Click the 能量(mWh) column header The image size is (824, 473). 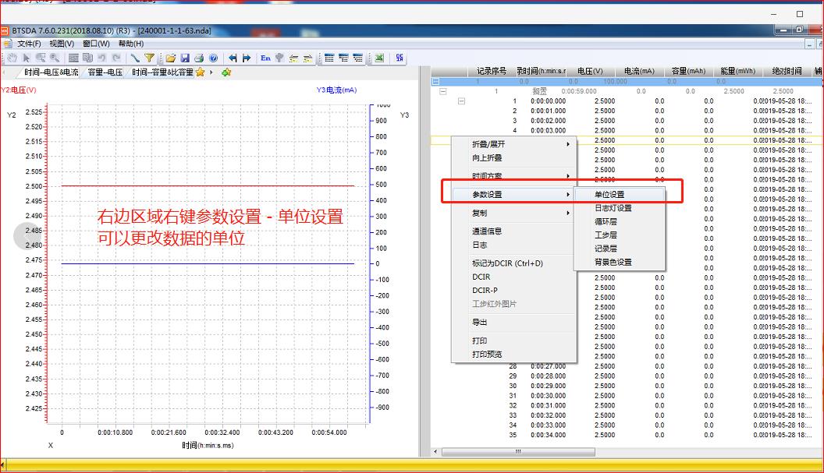pos(737,71)
